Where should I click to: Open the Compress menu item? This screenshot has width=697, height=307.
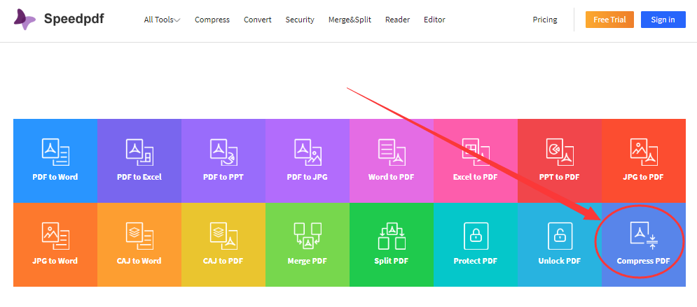[x=212, y=20]
